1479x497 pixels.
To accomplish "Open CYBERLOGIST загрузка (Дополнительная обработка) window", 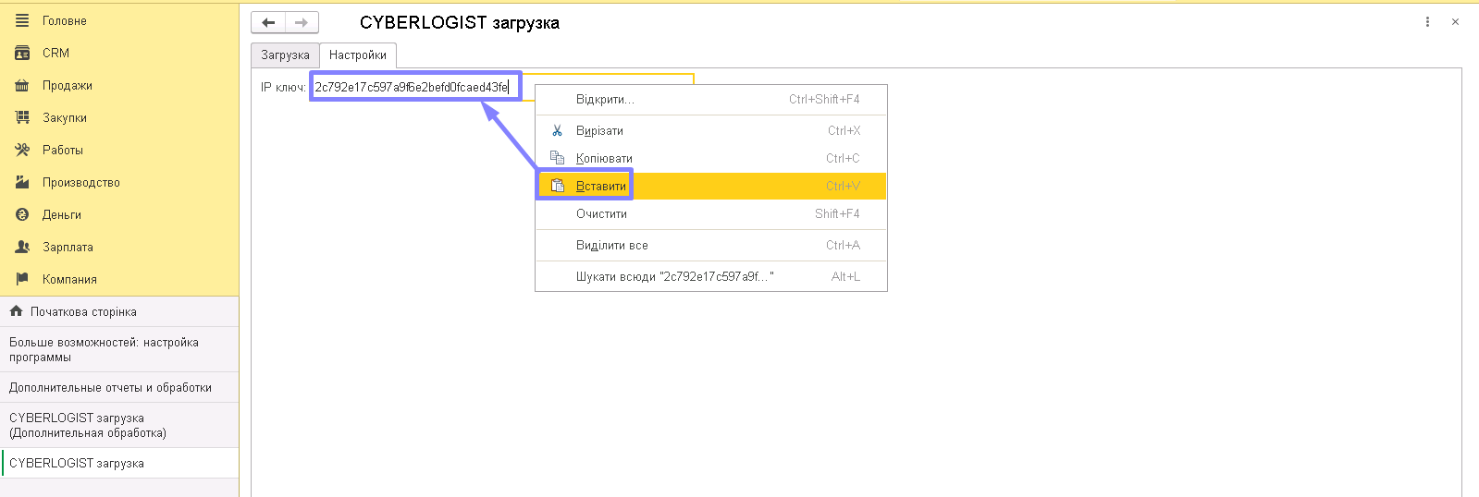I will (x=119, y=425).
